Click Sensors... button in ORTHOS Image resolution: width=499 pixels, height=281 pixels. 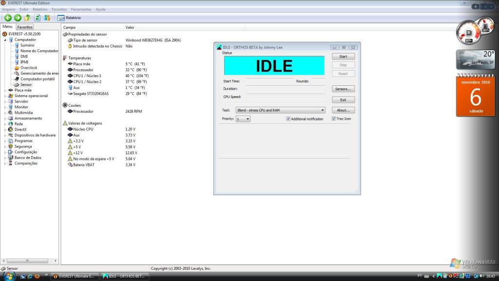click(343, 89)
